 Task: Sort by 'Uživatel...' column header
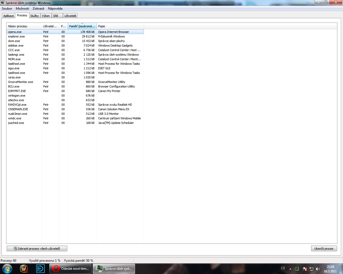coord(50,26)
